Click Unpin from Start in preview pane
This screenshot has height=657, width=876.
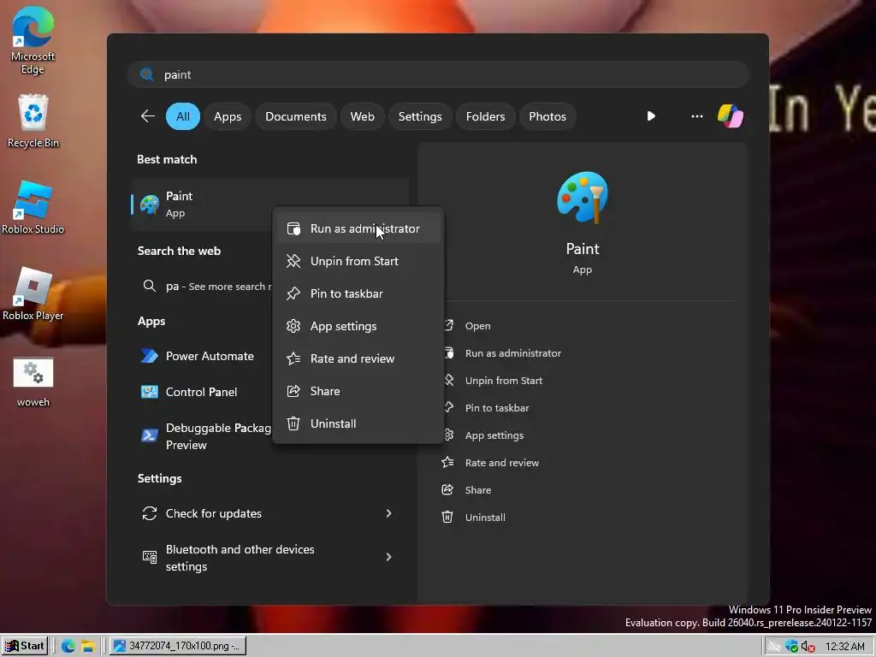503,381
